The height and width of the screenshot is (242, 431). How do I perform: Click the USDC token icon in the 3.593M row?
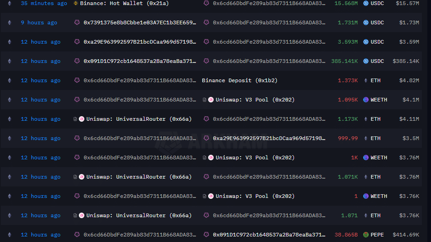click(365, 42)
